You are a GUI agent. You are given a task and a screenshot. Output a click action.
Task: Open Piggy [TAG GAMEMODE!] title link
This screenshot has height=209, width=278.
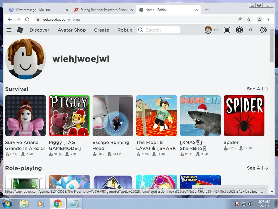65,145
